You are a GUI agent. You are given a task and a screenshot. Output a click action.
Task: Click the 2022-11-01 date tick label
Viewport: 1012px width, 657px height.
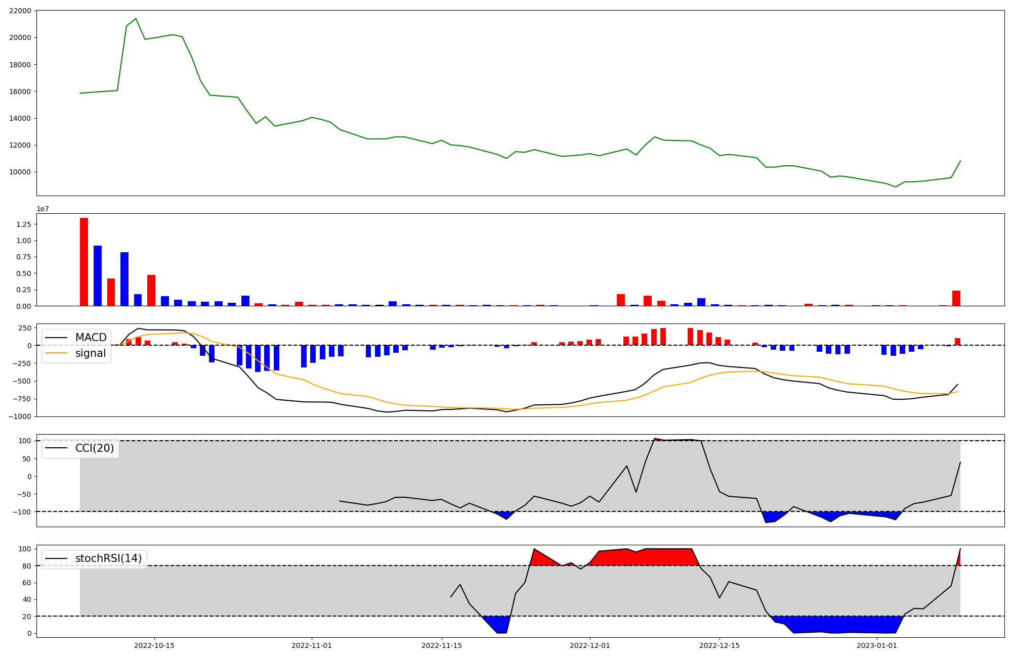[x=312, y=645]
